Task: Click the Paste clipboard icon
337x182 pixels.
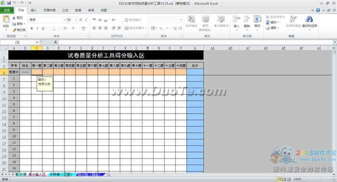Action: tap(6, 20)
